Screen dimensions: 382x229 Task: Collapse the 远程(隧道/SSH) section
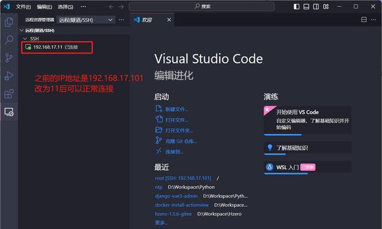22,30
